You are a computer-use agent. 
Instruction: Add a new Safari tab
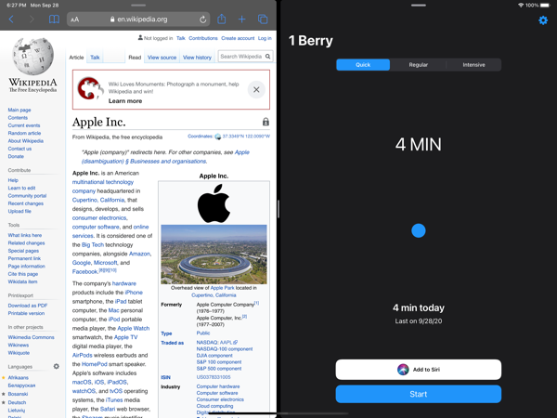[x=242, y=20]
